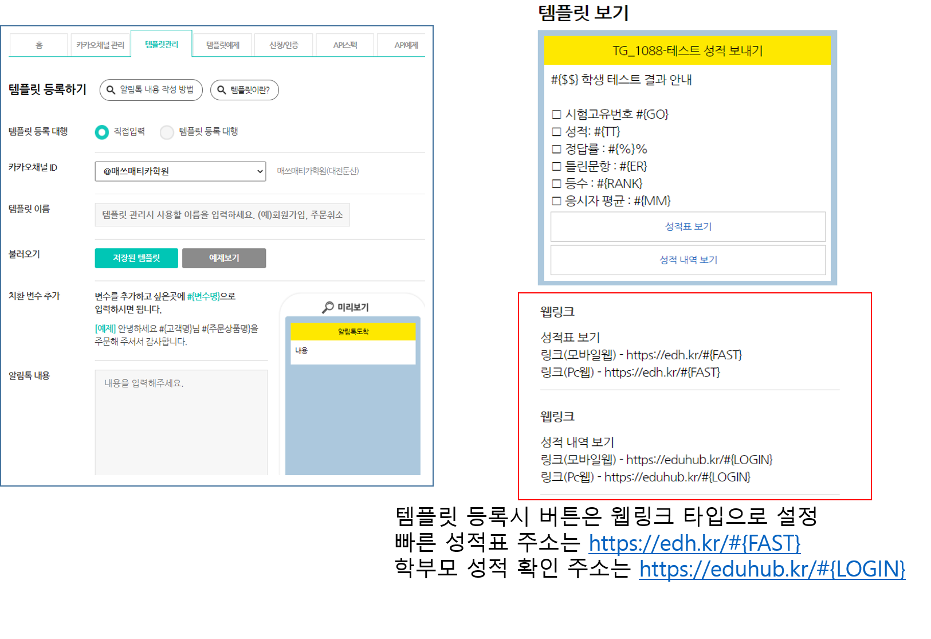Click the 성적 내역 보기 template button
The image size is (931, 639).
click(x=688, y=260)
